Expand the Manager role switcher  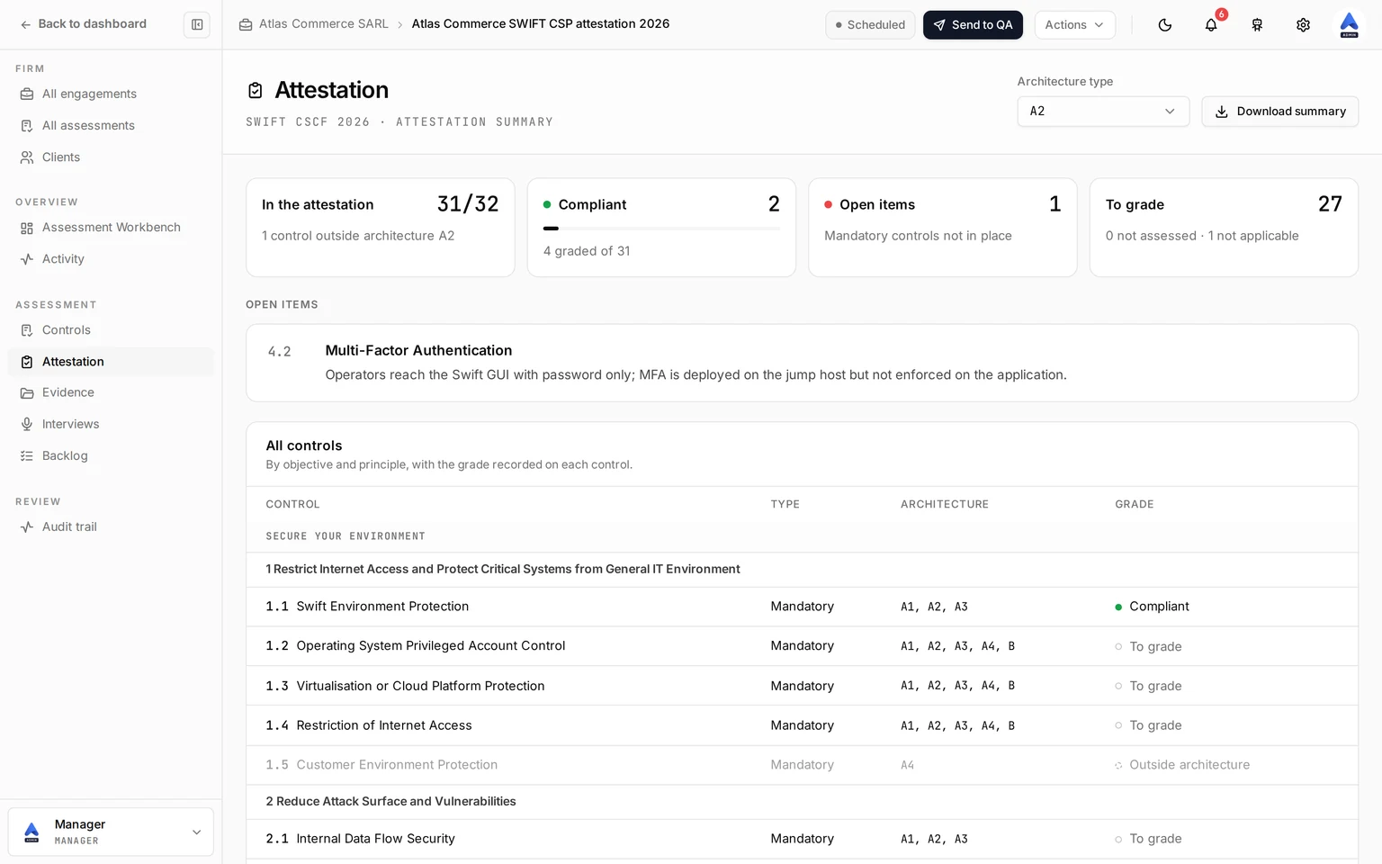click(x=111, y=832)
